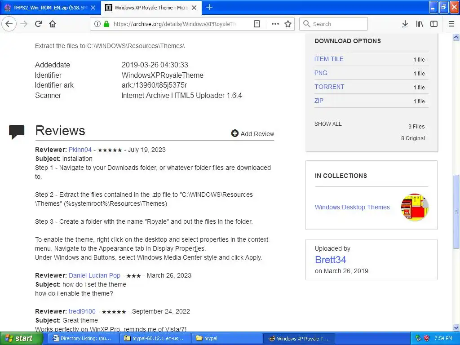Click the 9 Files count text
The height and width of the screenshot is (345, 460).
click(x=416, y=126)
